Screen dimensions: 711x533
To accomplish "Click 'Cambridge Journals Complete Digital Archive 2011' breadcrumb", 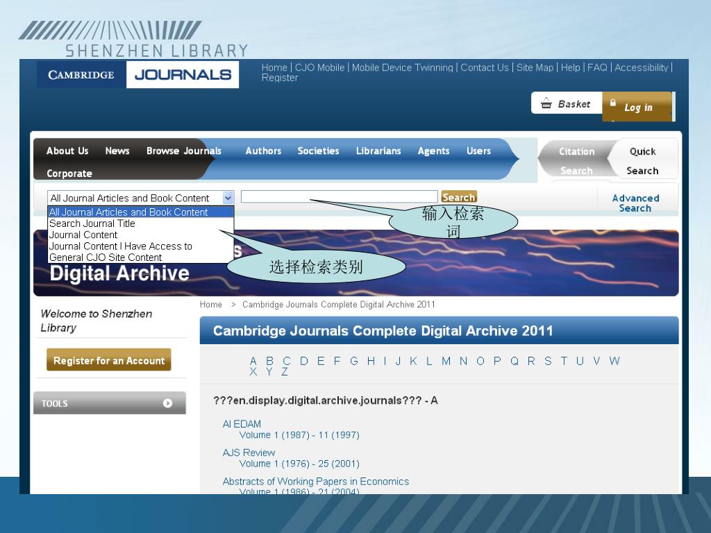I will click(339, 305).
